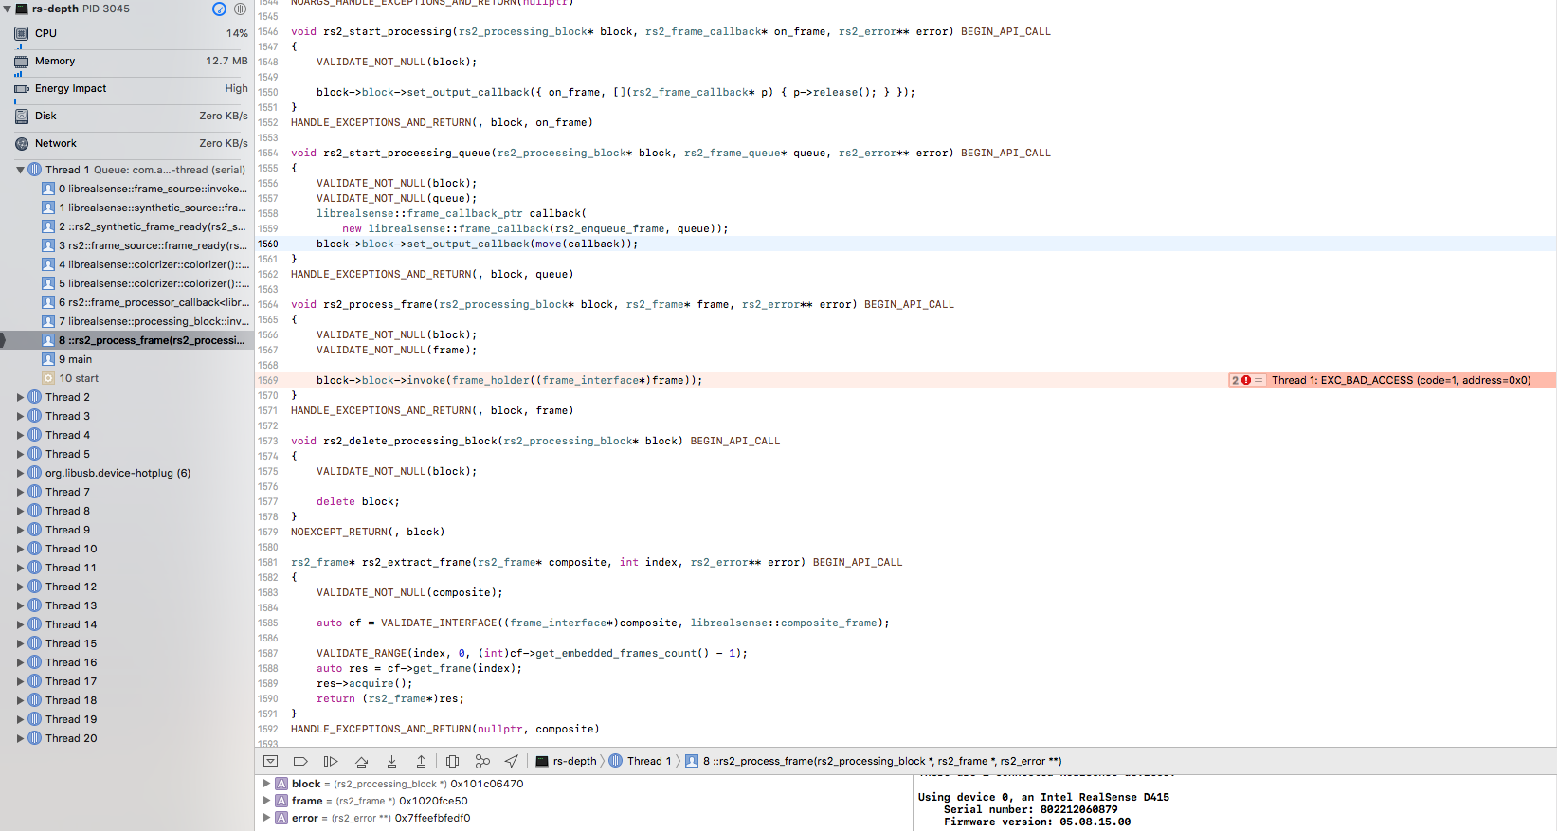Click the red error badge on line 1569
1557x831 pixels.
tap(1246, 380)
